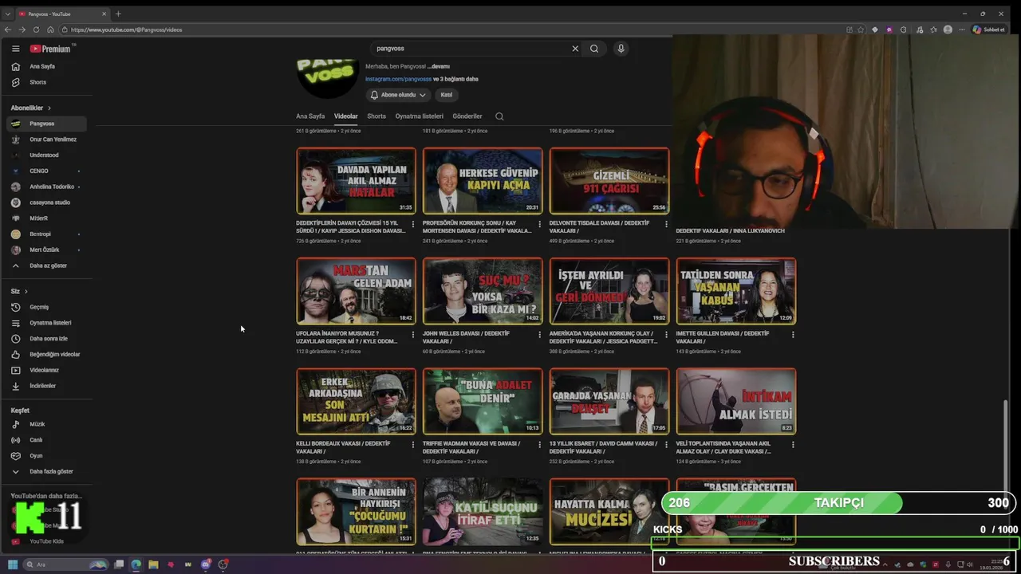Switch to channel Shorts tab
The width and height of the screenshot is (1021, 574).
(x=376, y=116)
